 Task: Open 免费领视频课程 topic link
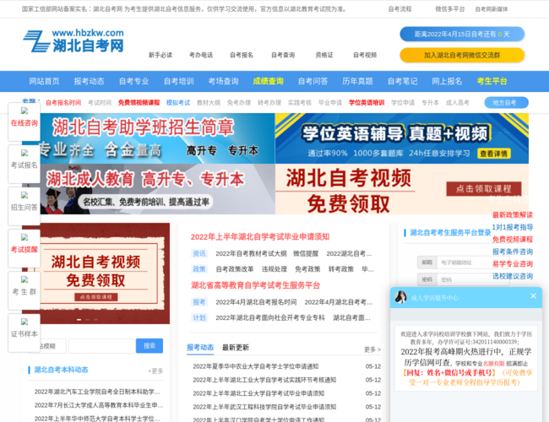139,102
